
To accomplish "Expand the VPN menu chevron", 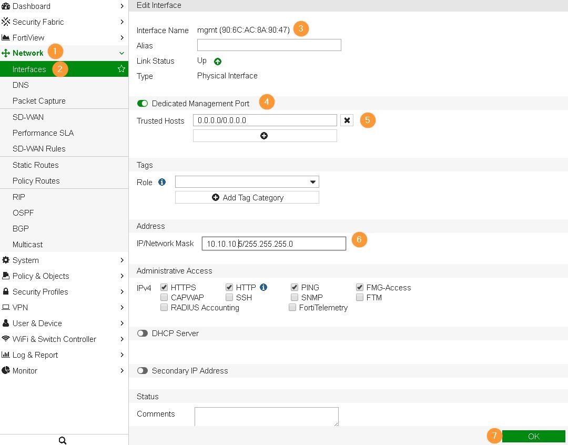I will [122, 307].
